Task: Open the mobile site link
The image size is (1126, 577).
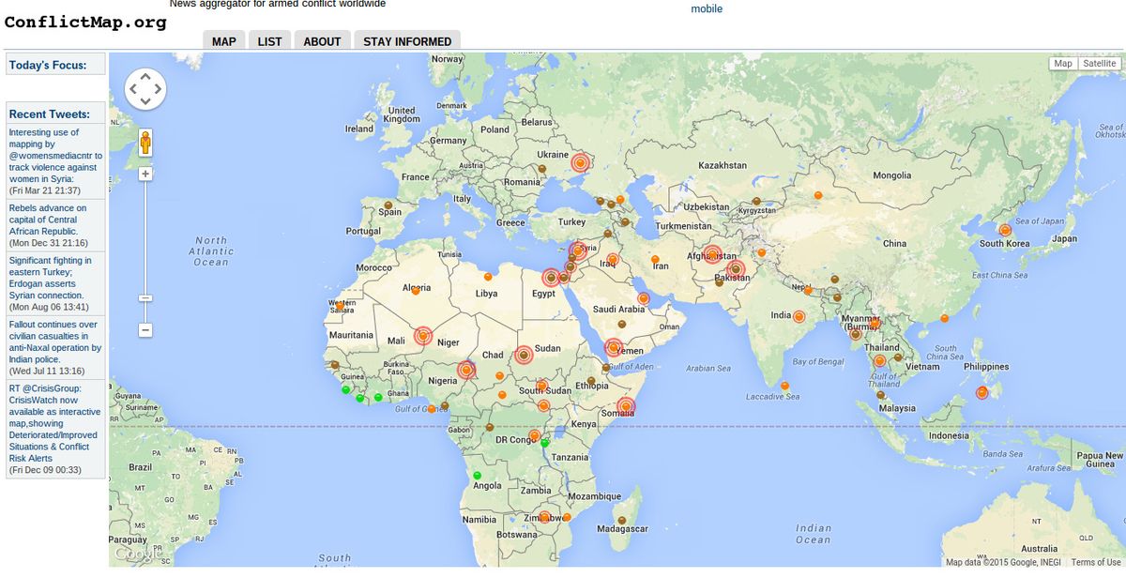Action: coord(708,8)
